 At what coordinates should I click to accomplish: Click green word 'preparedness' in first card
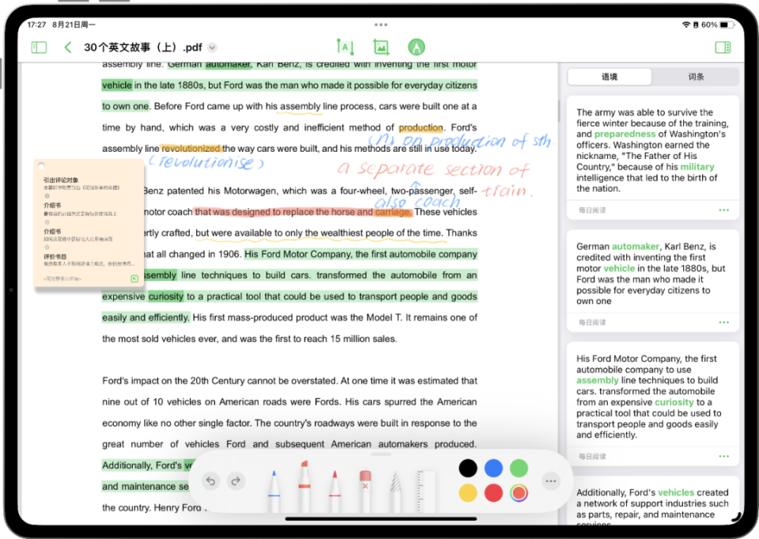click(625, 134)
